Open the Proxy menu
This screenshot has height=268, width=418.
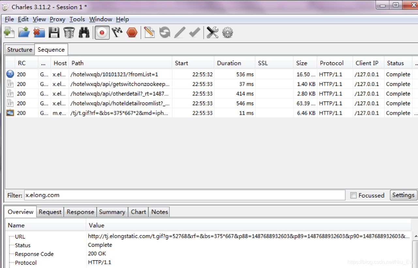[x=57, y=19]
